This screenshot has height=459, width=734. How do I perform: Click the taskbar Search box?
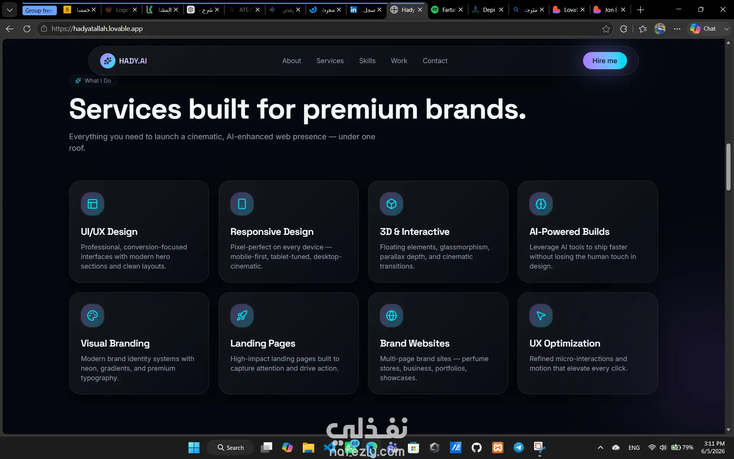[230, 448]
